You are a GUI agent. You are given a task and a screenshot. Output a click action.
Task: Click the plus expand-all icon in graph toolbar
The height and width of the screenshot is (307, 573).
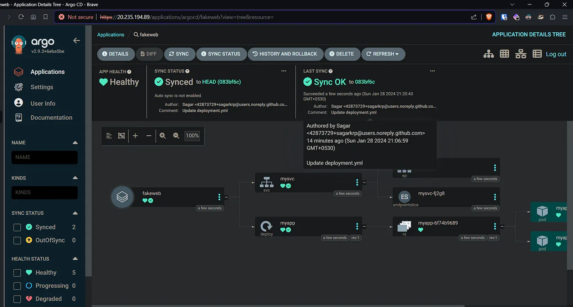[135, 136]
